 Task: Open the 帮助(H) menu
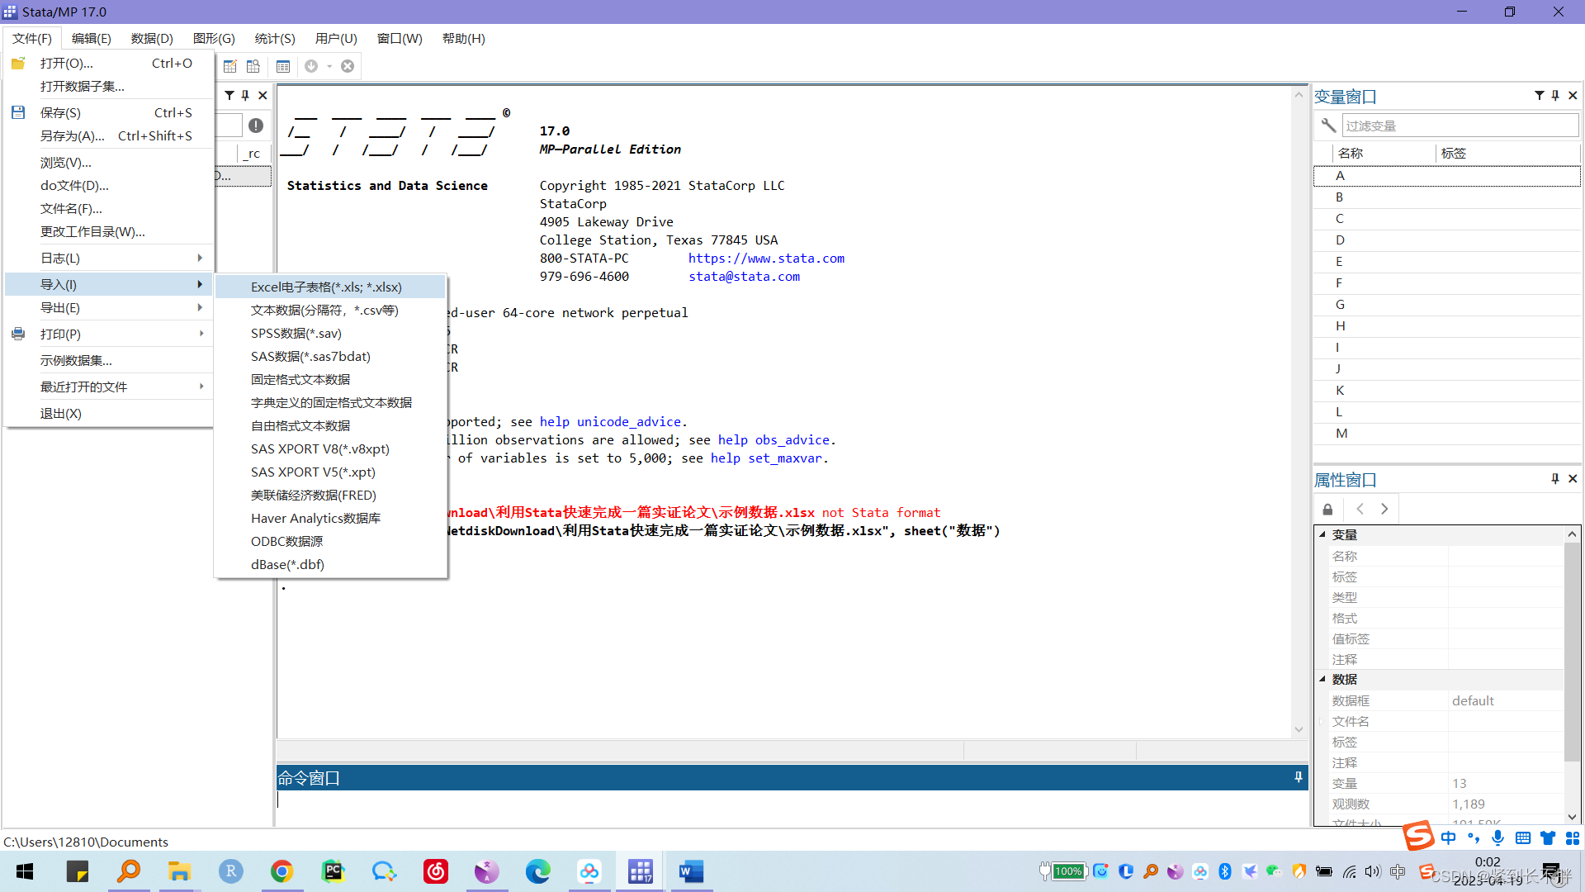click(x=464, y=38)
